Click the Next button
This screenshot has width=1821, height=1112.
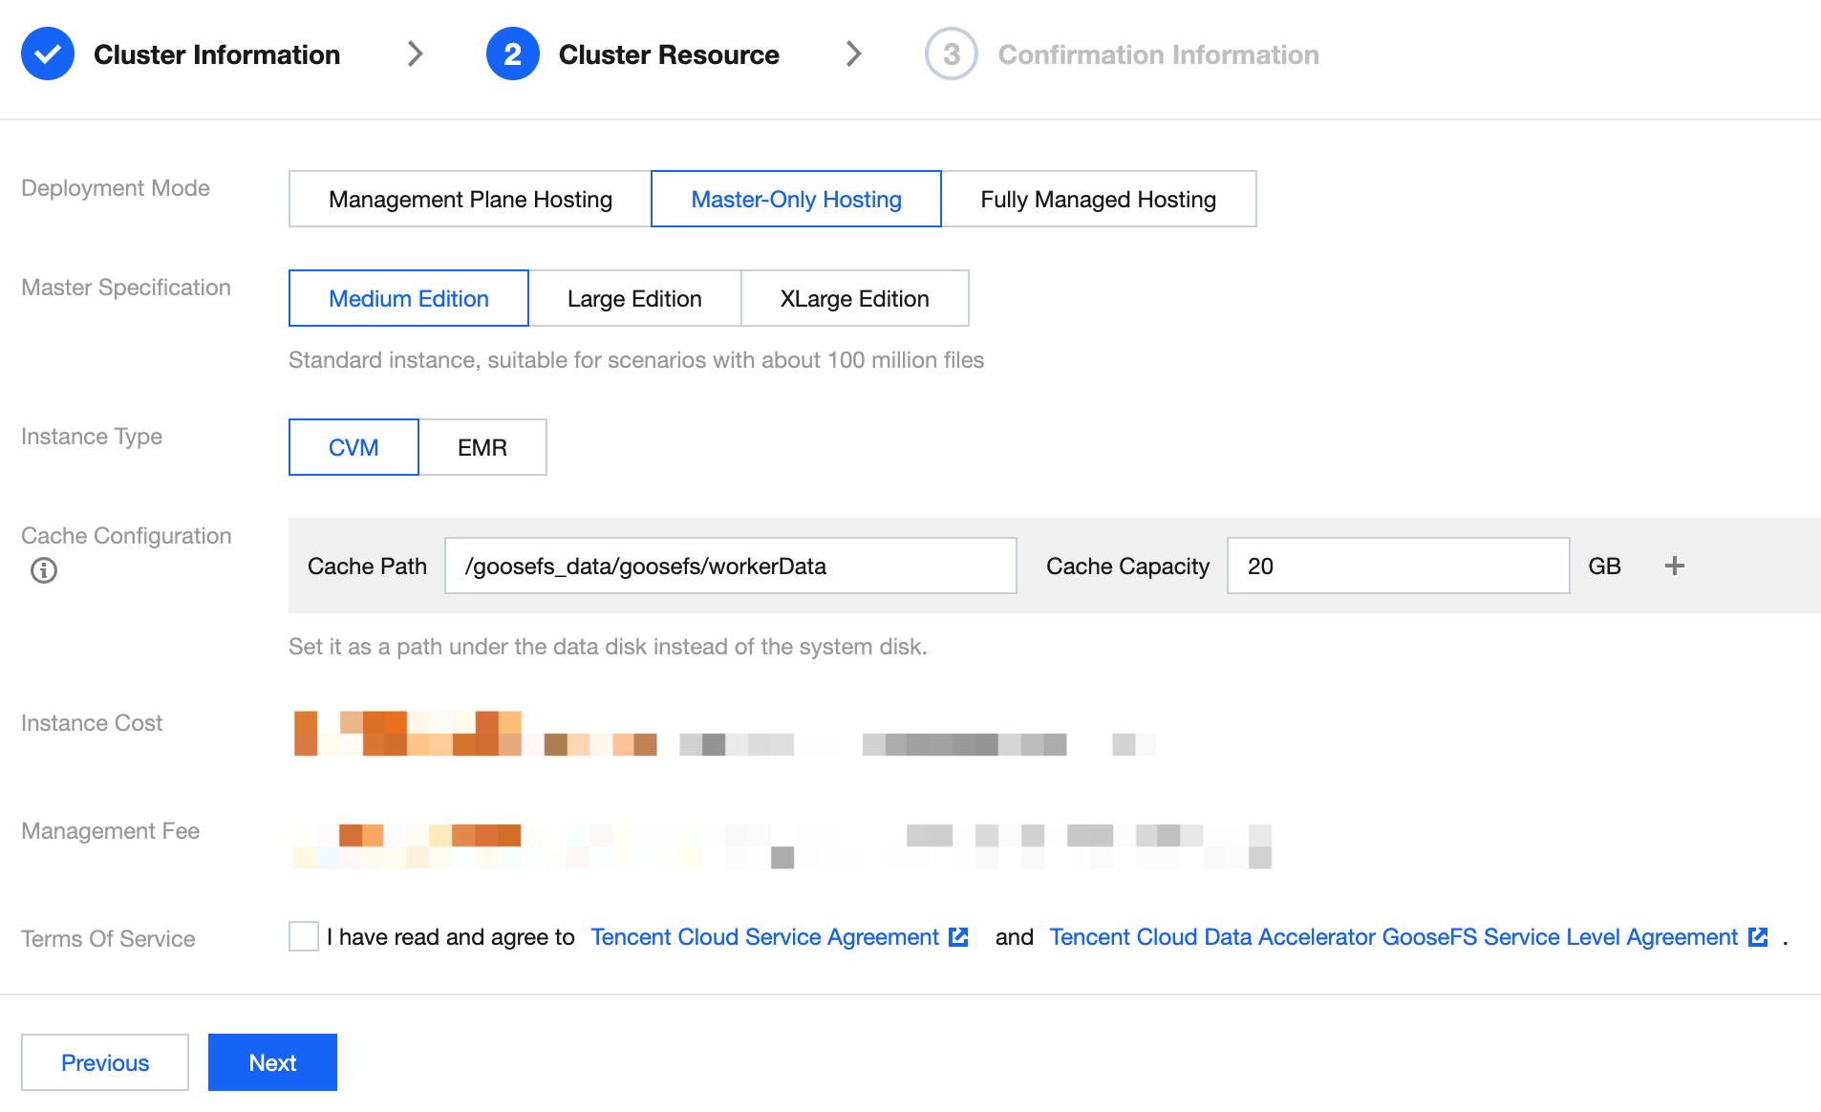(272, 1062)
